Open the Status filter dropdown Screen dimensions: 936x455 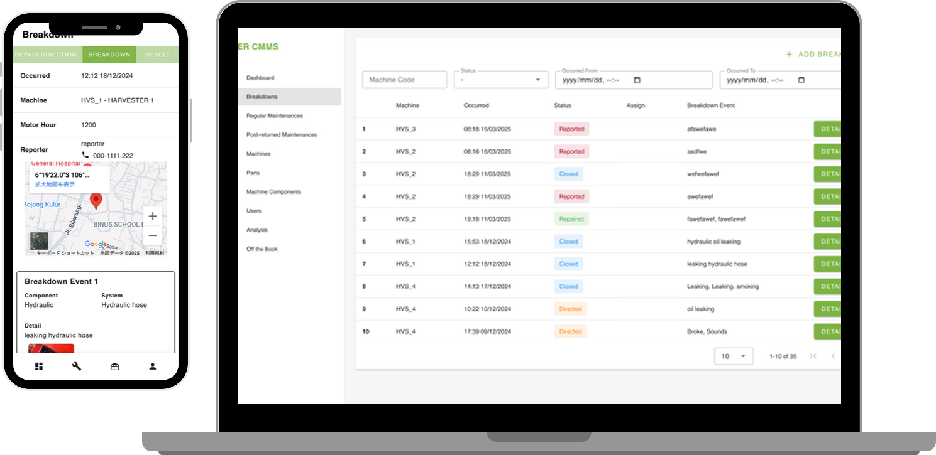pos(501,80)
